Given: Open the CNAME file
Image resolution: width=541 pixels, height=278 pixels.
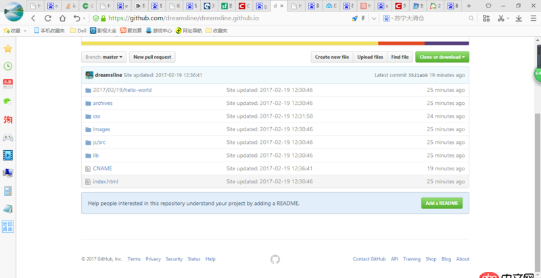Looking at the screenshot, I should (x=103, y=168).
